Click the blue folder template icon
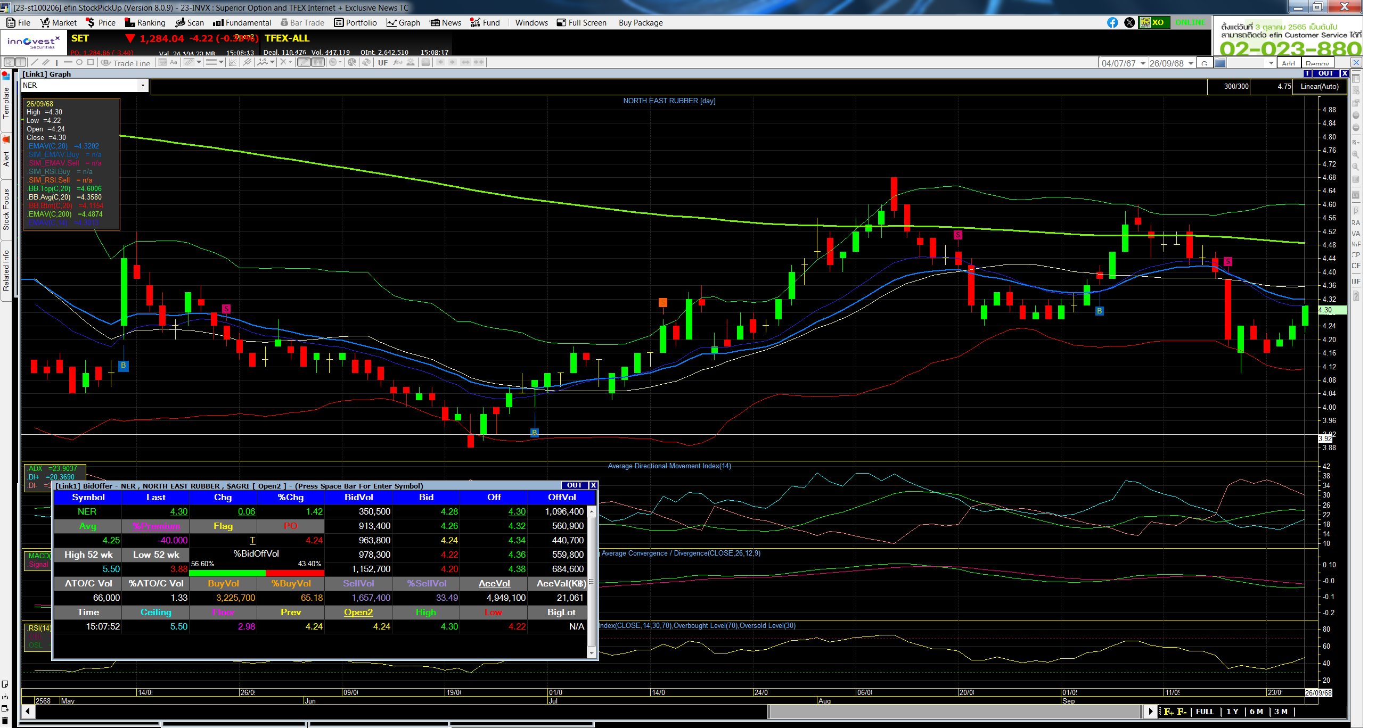1376x728 pixels. (x=1220, y=63)
